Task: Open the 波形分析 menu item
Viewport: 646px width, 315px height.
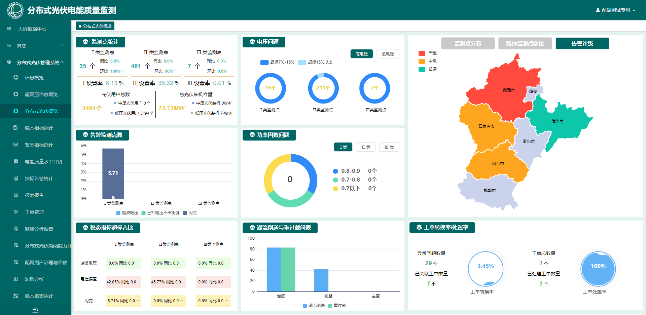Action: (35, 279)
